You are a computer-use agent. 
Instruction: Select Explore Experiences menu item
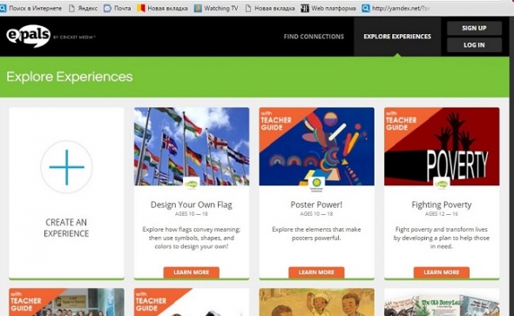pyautogui.click(x=397, y=37)
